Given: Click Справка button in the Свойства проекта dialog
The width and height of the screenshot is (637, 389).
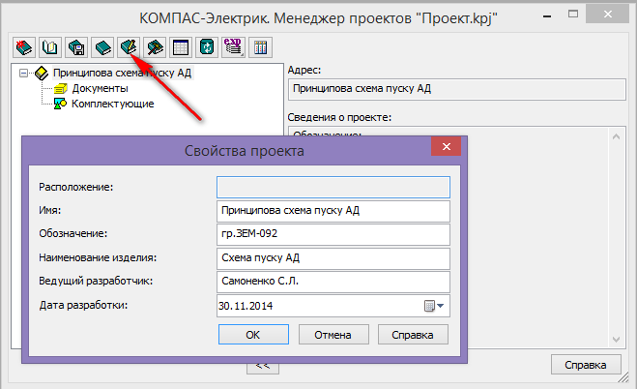Looking at the screenshot, I should click(x=413, y=335).
